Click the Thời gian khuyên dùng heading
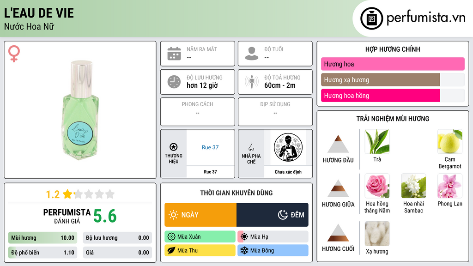 point(236,193)
